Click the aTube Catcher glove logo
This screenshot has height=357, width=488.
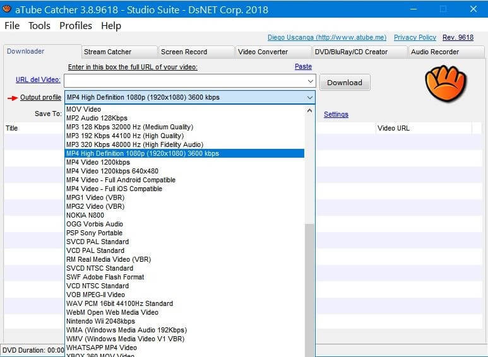click(446, 83)
